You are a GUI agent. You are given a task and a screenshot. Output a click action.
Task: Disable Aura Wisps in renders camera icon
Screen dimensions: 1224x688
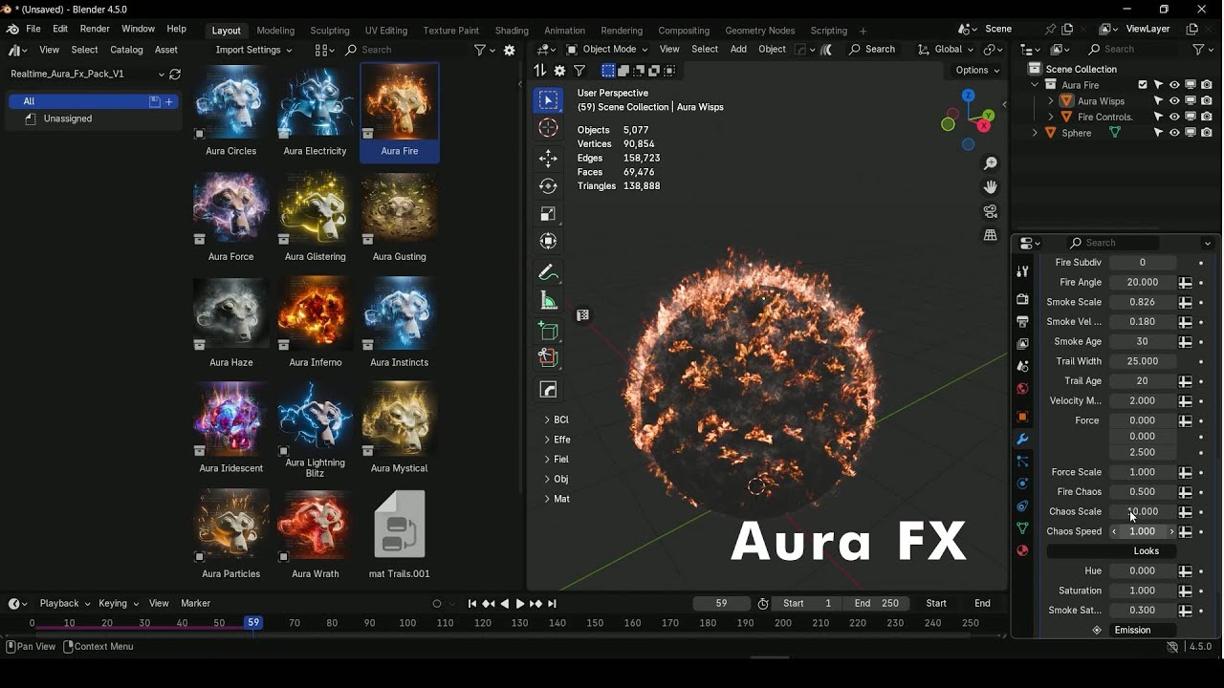(1207, 101)
